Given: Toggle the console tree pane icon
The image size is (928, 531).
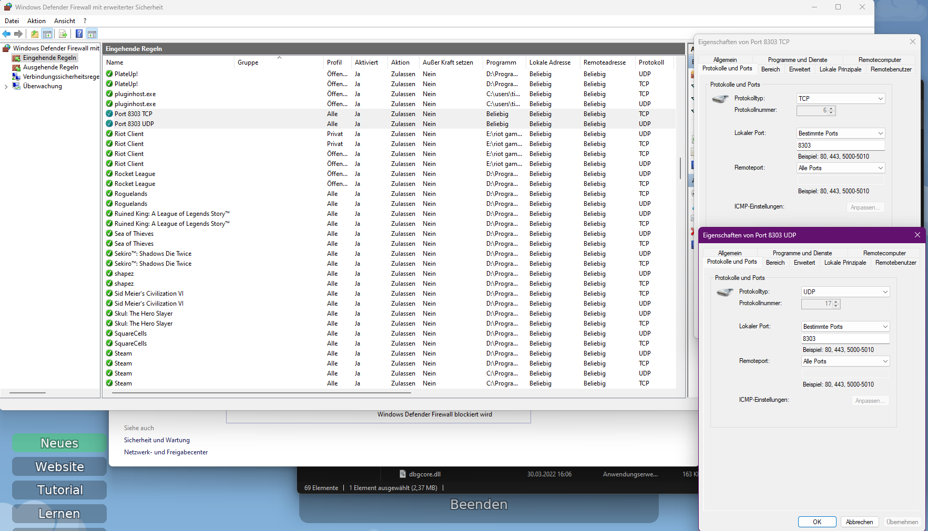Looking at the screenshot, I should tap(47, 34).
